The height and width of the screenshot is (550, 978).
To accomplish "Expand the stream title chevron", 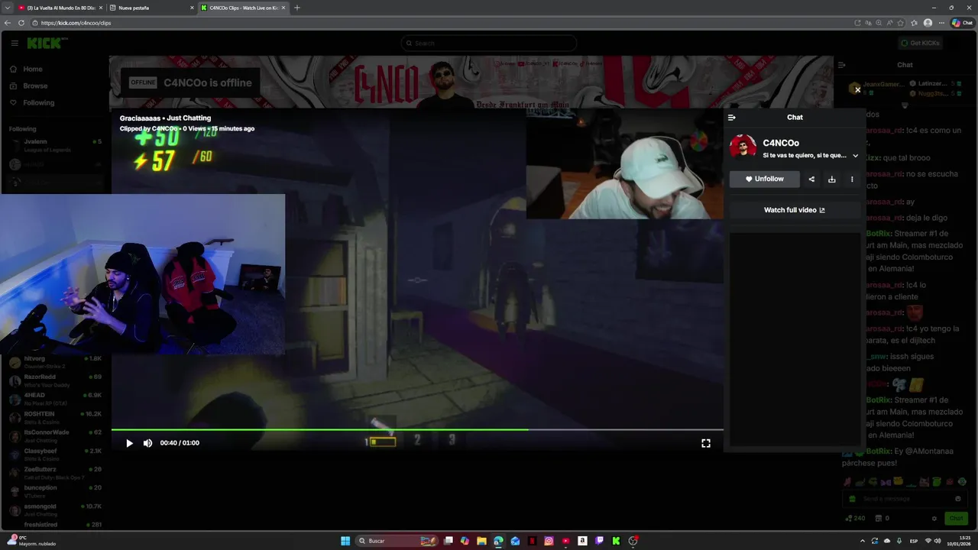I will [855, 156].
